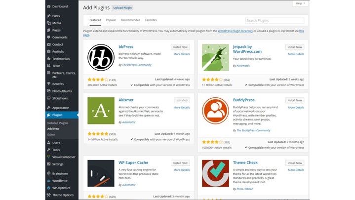Click the Users person icon
Viewport: 355px width, 200px height.
pyautogui.click(x=49, y=142)
